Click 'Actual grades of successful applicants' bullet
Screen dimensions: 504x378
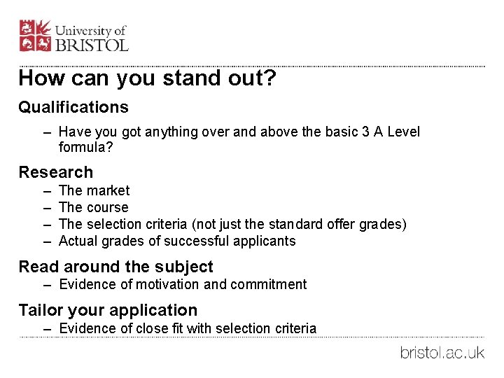point(177,241)
